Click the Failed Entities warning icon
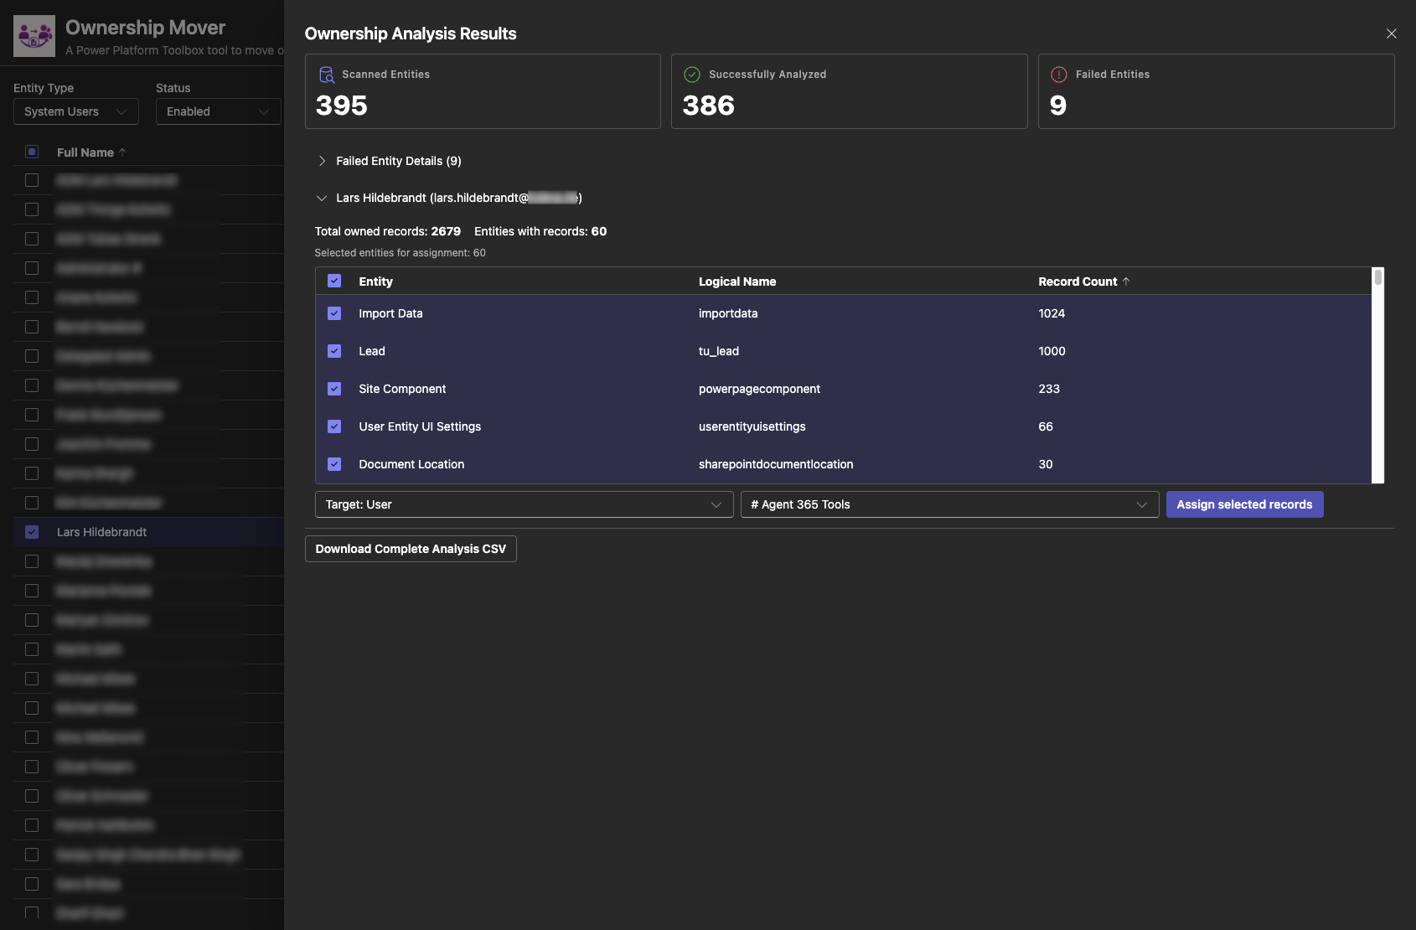Screen dimensions: 1416x930 tap(1059, 75)
